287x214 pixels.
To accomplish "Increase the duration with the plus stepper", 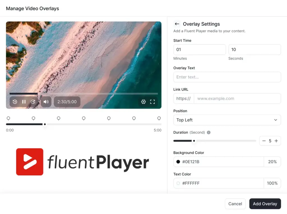I will (277, 141).
